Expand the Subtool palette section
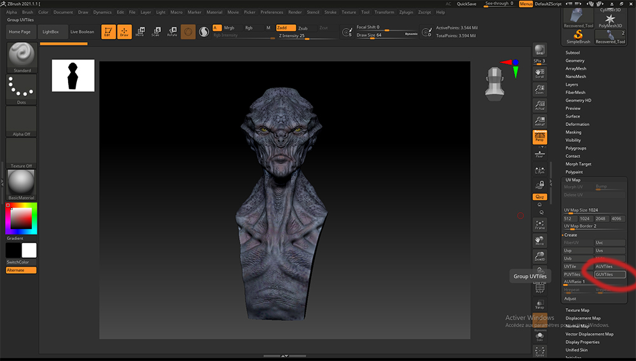This screenshot has height=361, width=636. pos(572,52)
